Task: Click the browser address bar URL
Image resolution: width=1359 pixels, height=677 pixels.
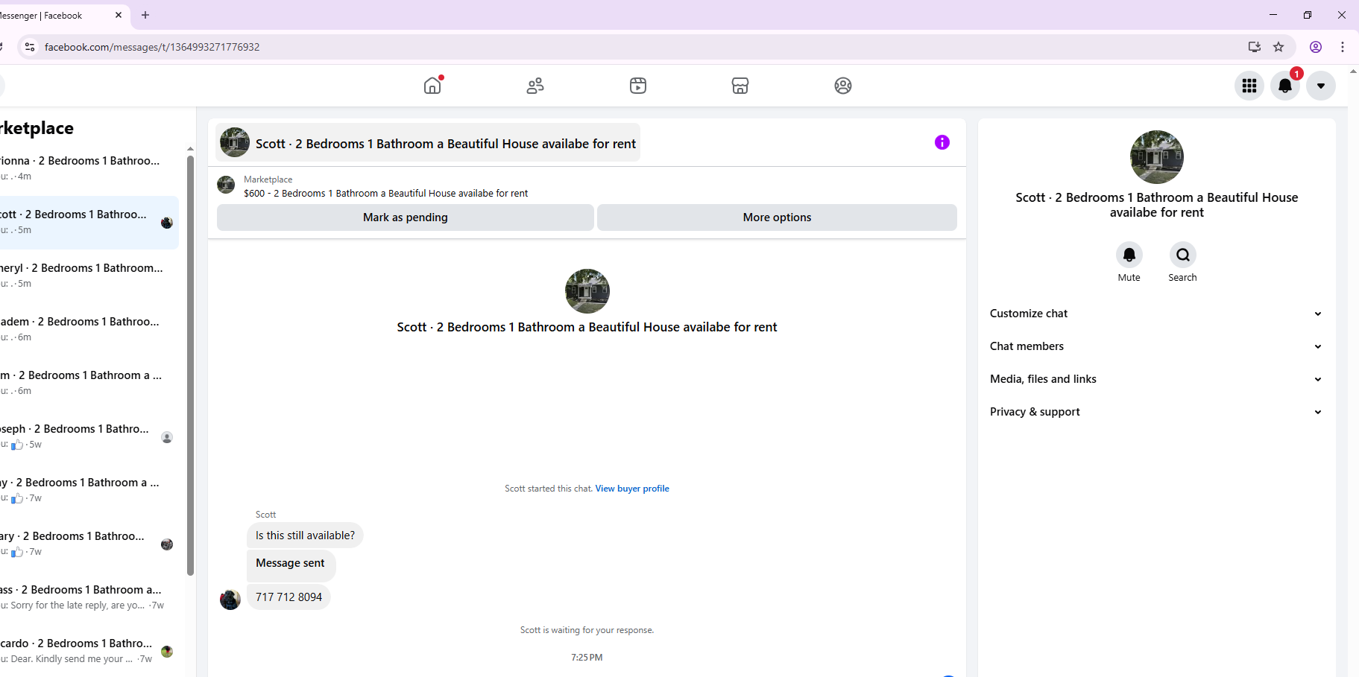Action: 152,47
